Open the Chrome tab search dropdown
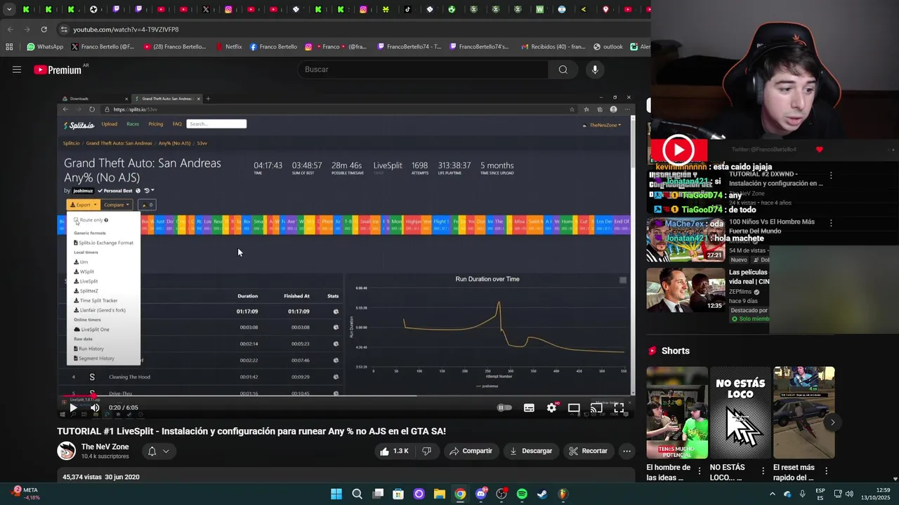This screenshot has height=505, width=899. point(8,9)
